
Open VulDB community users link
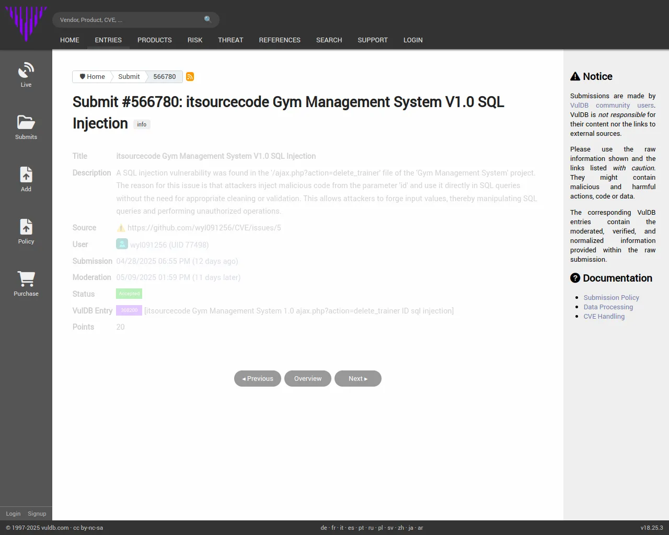pos(613,106)
